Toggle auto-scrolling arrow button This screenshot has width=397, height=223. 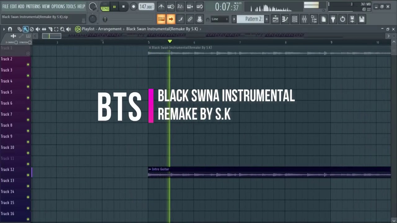pyautogui.click(x=171, y=19)
